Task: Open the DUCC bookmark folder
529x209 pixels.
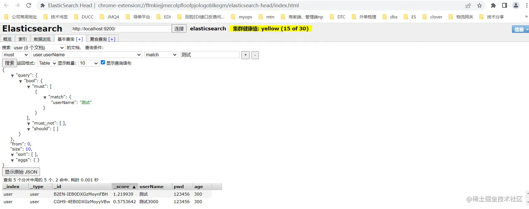Action: (x=84, y=17)
